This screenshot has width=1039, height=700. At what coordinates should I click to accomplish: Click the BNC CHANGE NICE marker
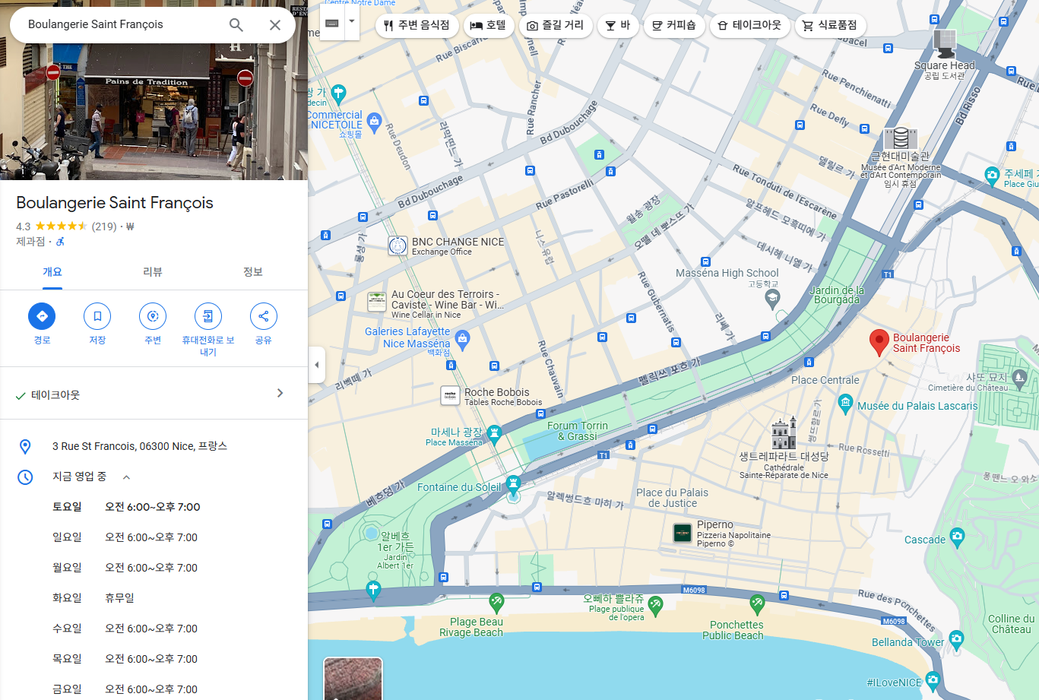398,245
